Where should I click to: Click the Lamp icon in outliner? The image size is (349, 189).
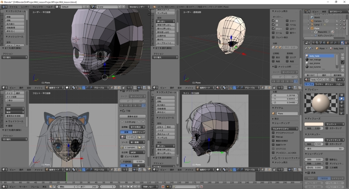[312, 25]
